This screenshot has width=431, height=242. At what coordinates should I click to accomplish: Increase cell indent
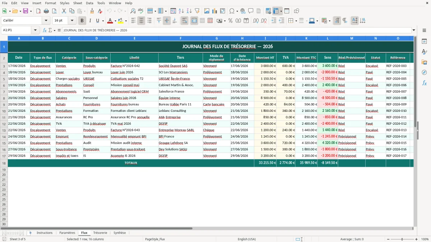pos(274,21)
